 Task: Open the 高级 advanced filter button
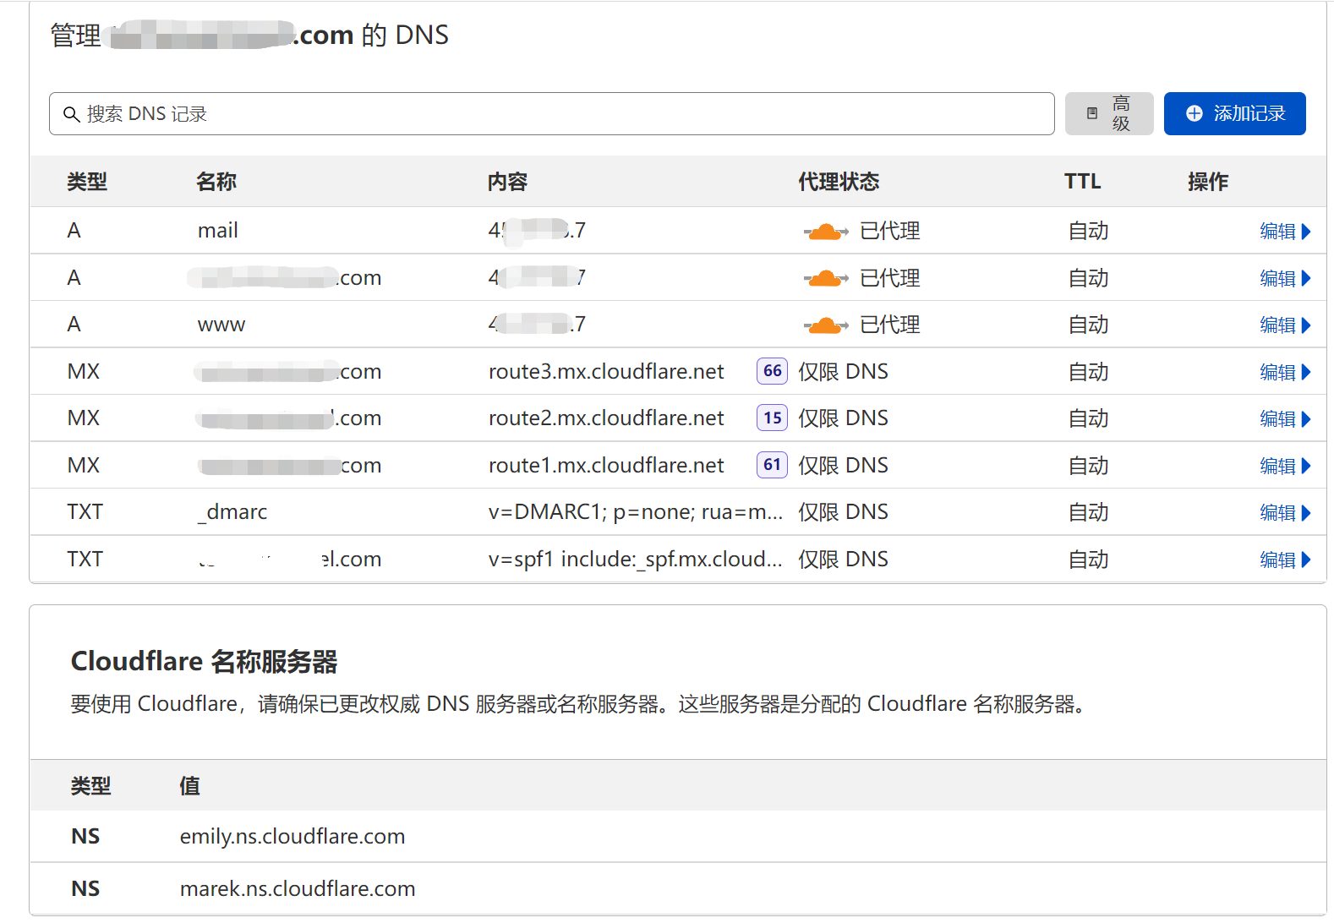(1109, 114)
